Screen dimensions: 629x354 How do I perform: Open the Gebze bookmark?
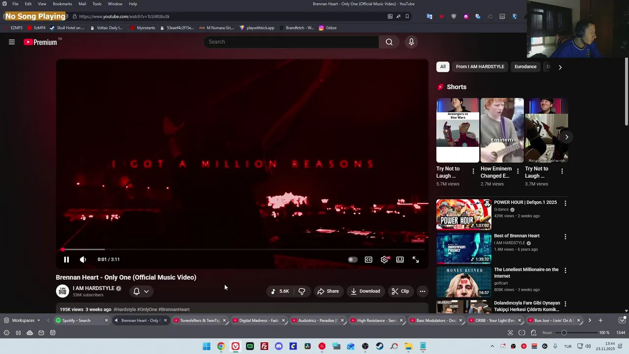coord(328,28)
